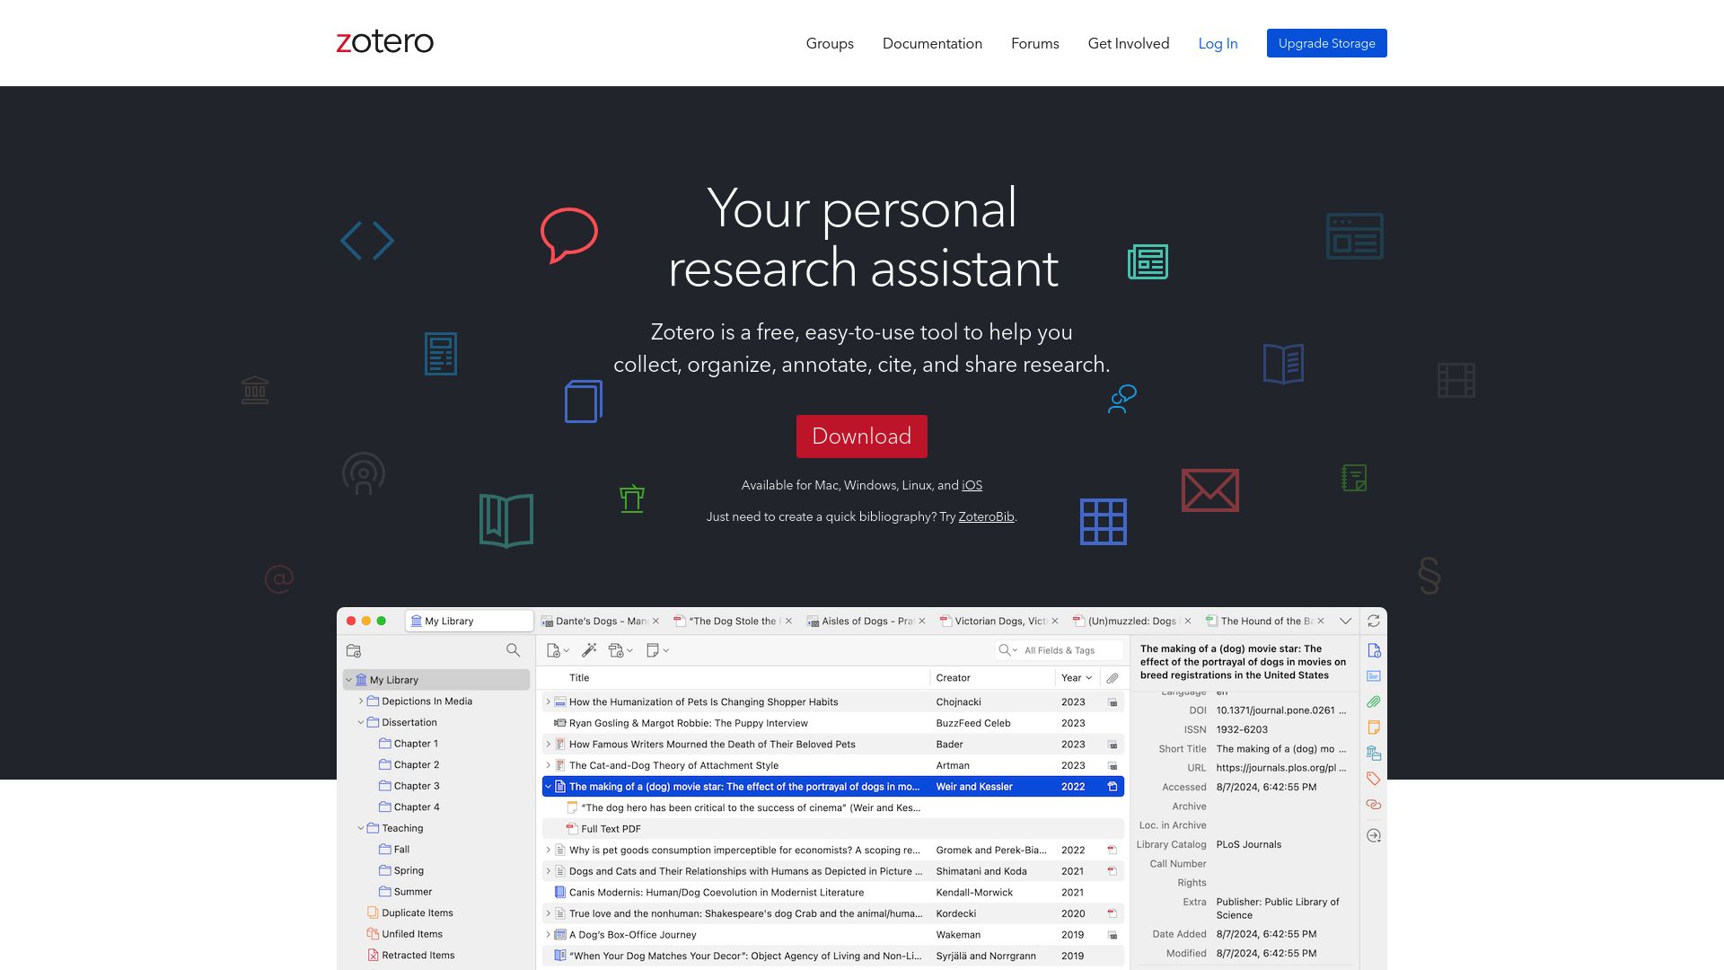Open the Documentation menu item
This screenshot has width=1724, height=970.
pos(932,42)
